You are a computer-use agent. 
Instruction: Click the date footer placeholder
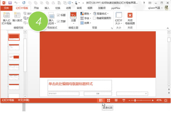pos(63,94)
